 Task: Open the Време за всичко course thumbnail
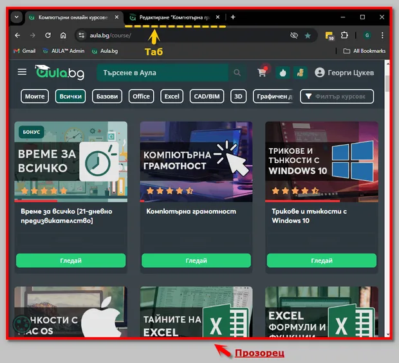tap(71, 162)
